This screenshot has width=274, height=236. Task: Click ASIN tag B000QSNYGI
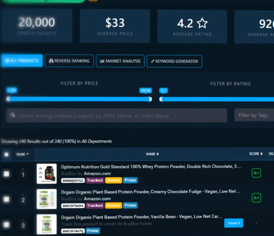pyautogui.click(x=73, y=180)
